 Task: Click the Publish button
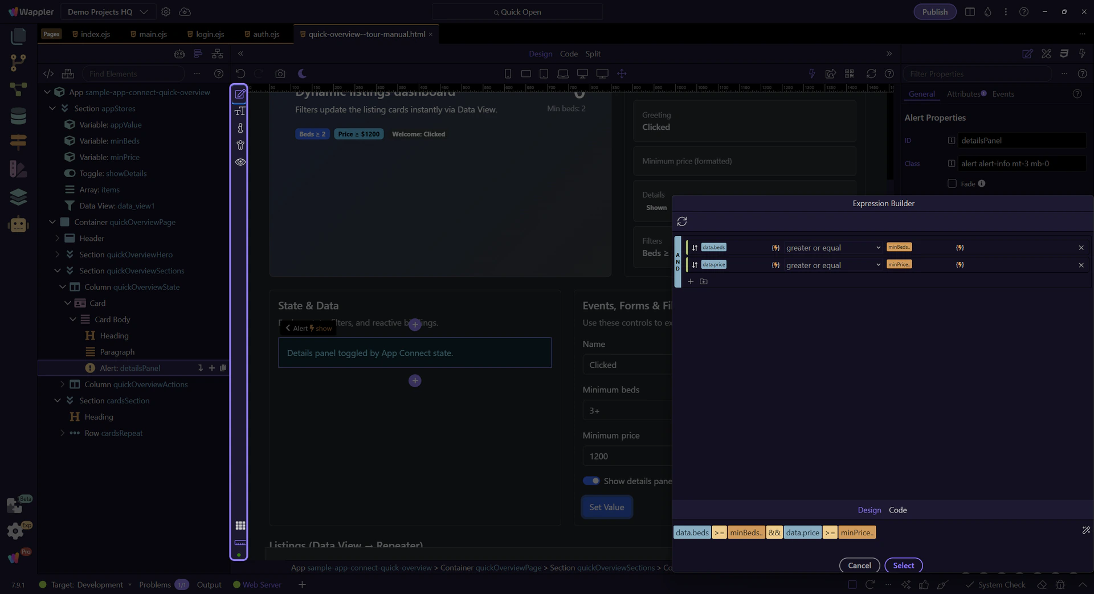click(x=934, y=12)
